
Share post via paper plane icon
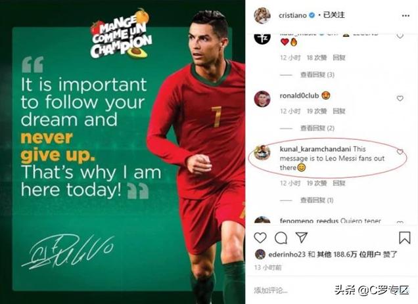[302, 237]
